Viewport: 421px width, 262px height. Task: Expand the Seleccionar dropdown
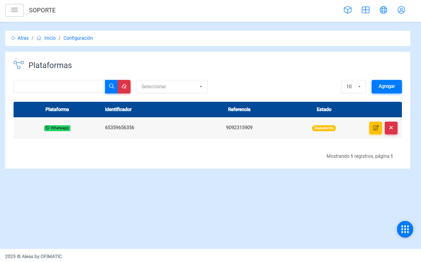(172, 87)
